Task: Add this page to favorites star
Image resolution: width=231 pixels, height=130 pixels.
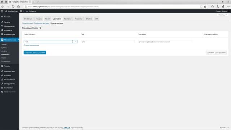Action: 205,6
